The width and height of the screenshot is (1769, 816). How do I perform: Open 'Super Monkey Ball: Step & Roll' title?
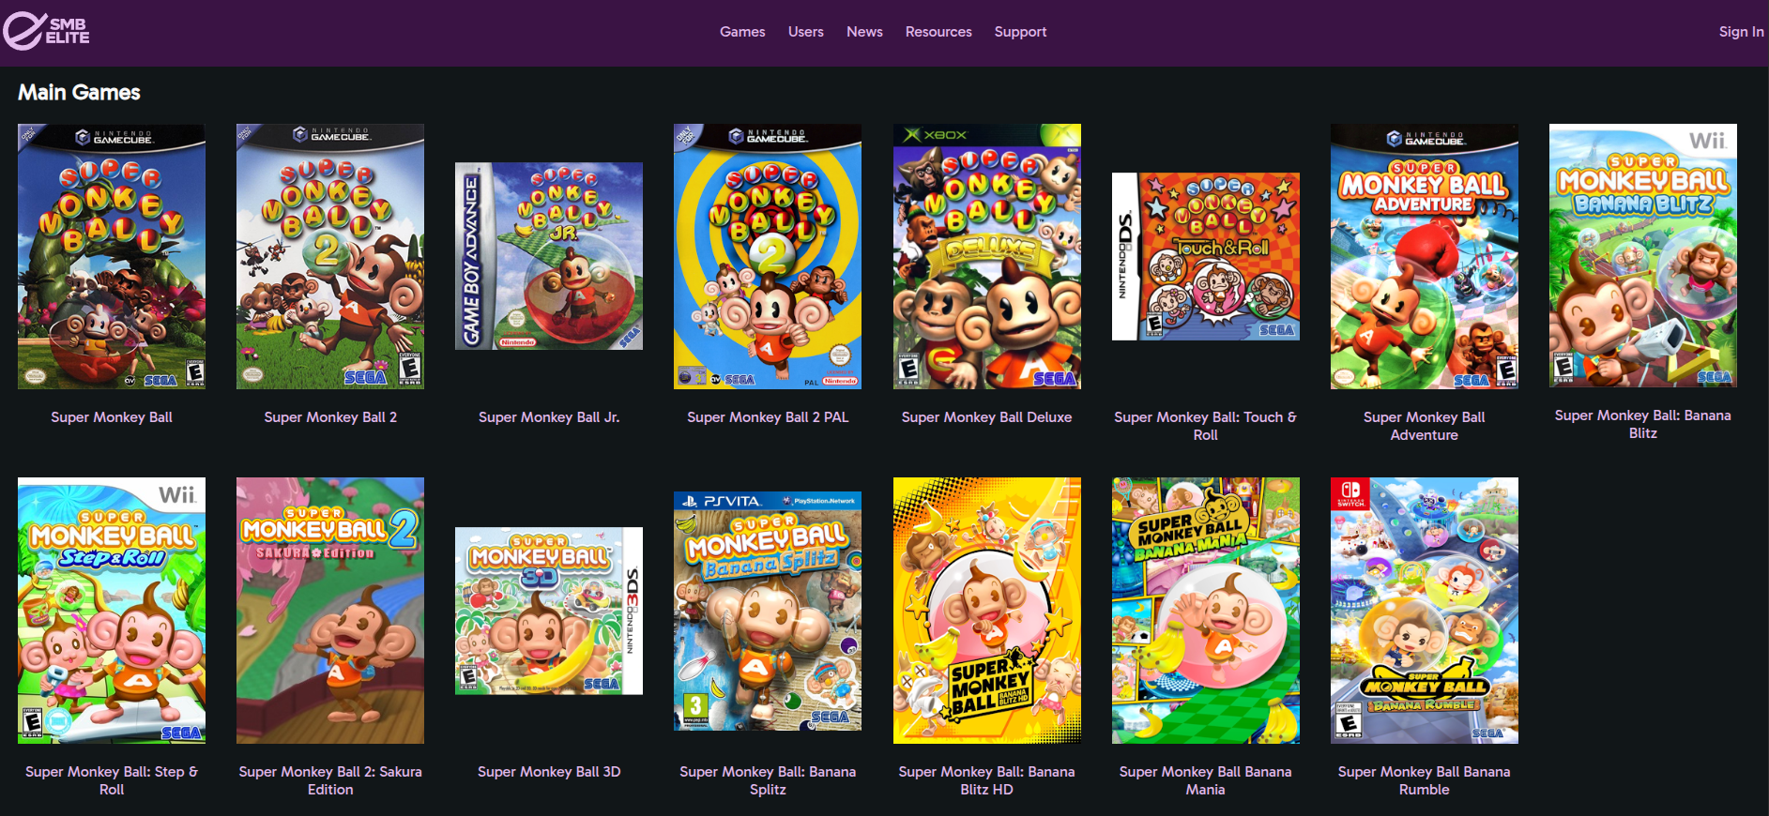coord(112,780)
